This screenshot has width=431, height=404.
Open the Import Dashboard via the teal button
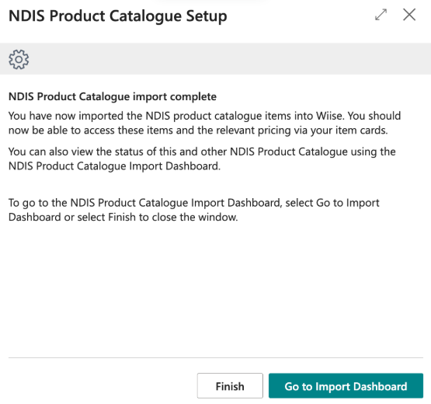pyautogui.click(x=346, y=386)
